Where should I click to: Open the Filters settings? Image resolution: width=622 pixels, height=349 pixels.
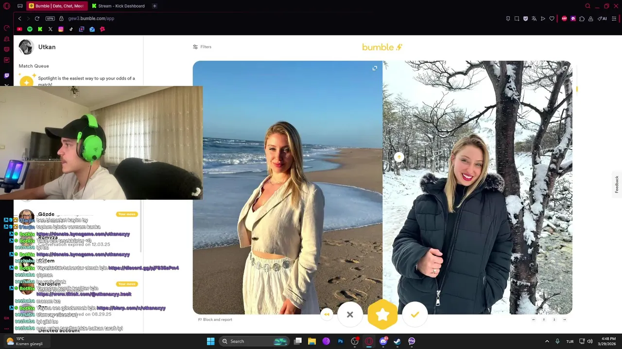[x=202, y=47]
